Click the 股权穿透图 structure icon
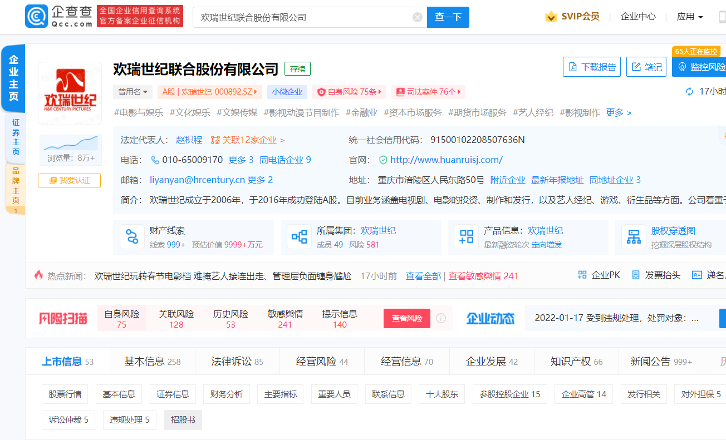This screenshot has height=440, width=726. [x=634, y=237]
